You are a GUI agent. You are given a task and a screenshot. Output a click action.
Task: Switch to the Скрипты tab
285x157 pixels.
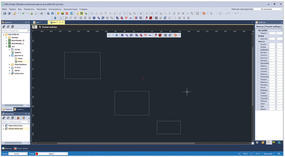[x=19, y=109]
